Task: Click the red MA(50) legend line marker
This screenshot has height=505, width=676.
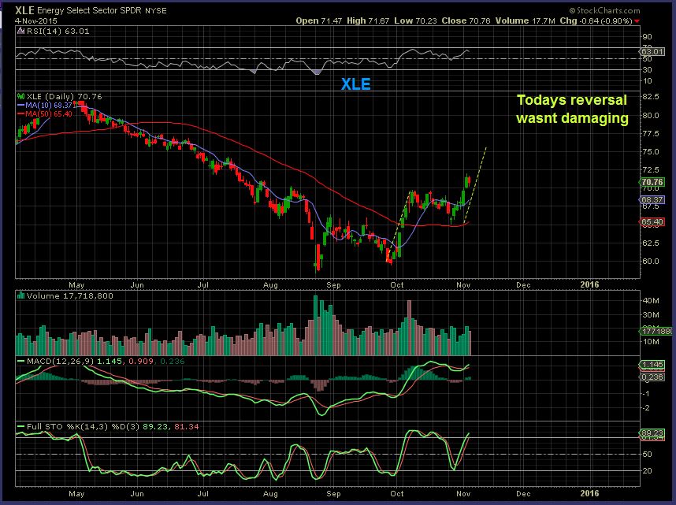Action: (x=20, y=113)
